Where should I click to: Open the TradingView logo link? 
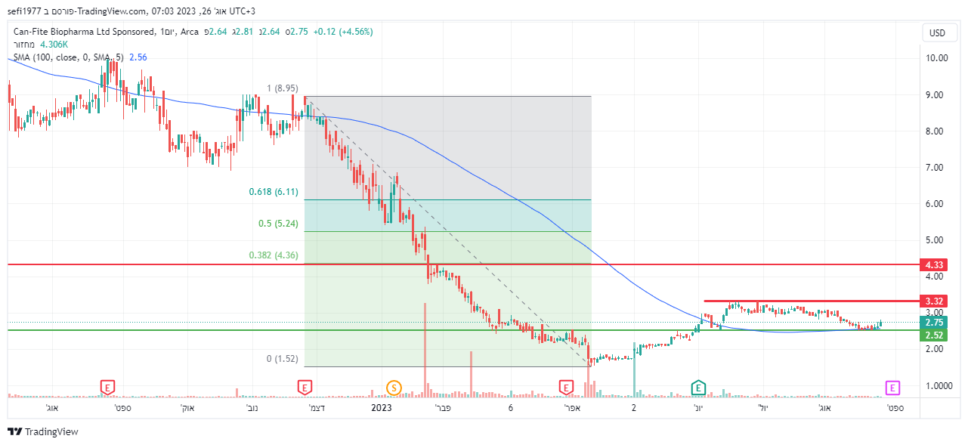pyautogui.click(x=42, y=432)
